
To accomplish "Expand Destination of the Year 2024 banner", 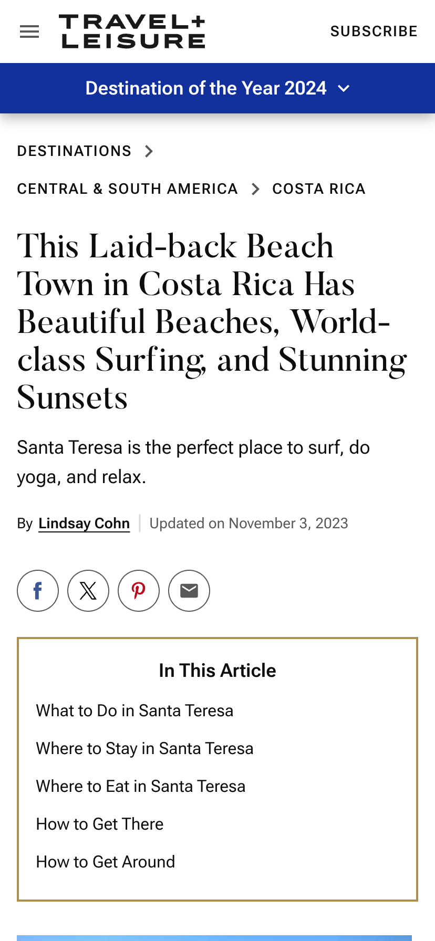I will coord(217,88).
